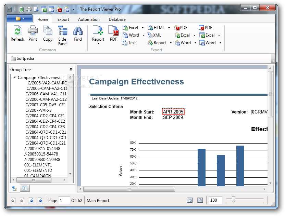The height and width of the screenshot is (216, 285).
Task: Open the large Report export dropdown
Action: pyautogui.click(x=98, y=35)
